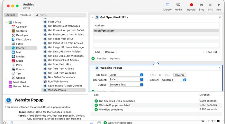Select Website Popup action in list
Viewport: 225px width, 124px height.
(64, 90)
